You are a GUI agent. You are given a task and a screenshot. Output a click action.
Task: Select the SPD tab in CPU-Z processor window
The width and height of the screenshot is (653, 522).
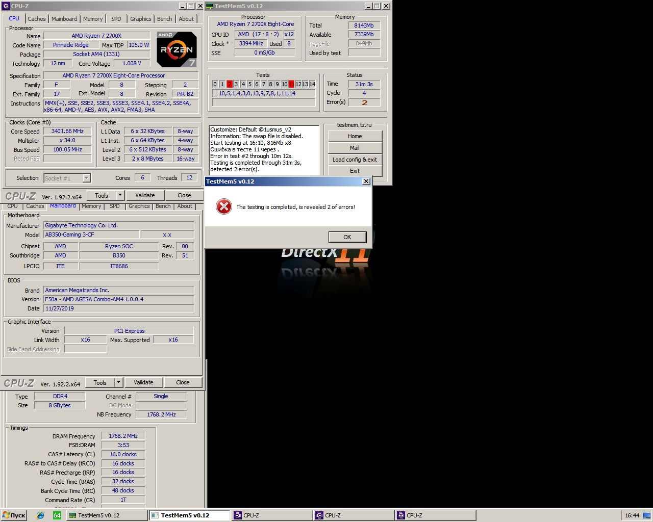[116, 19]
